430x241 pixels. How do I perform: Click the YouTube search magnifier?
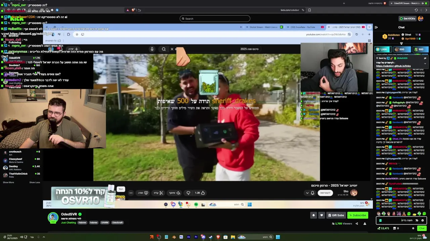[x=164, y=49]
